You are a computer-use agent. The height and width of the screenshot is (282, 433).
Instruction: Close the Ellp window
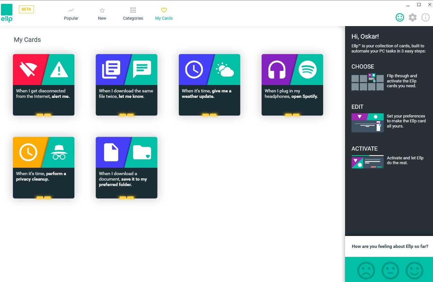(x=429, y=5)
